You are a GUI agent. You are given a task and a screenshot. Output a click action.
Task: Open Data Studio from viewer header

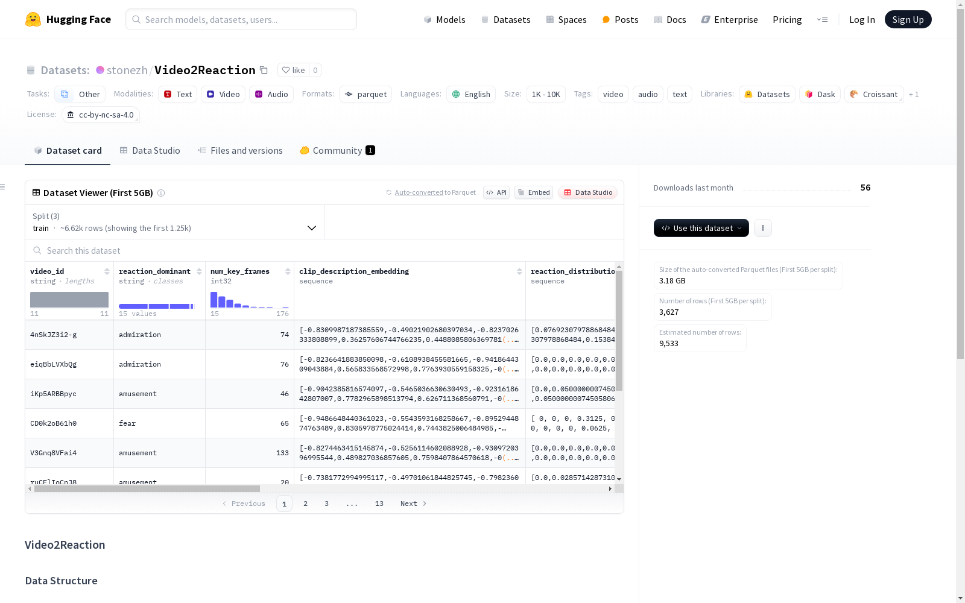(x=587, y=192)
